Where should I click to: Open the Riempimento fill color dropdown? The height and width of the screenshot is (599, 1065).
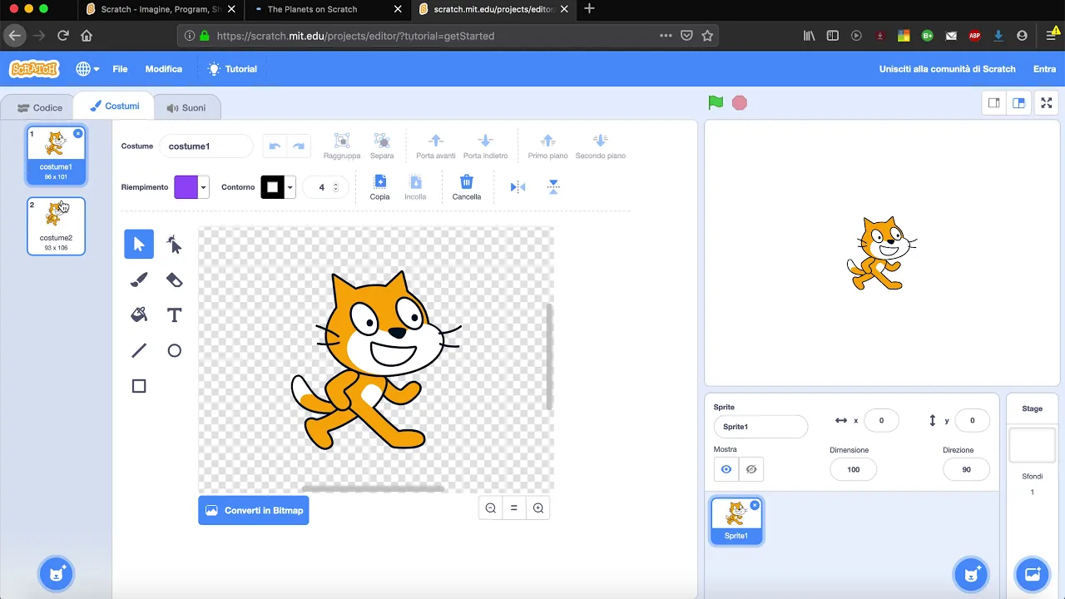pyautogui.click(x=203, y=187)
